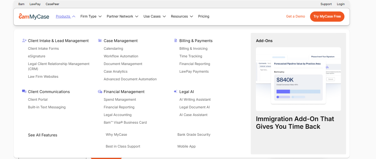Open the Workflow Automation link
Image resolution: width=376 pixels, height=159 pixels.
(121, 56)
